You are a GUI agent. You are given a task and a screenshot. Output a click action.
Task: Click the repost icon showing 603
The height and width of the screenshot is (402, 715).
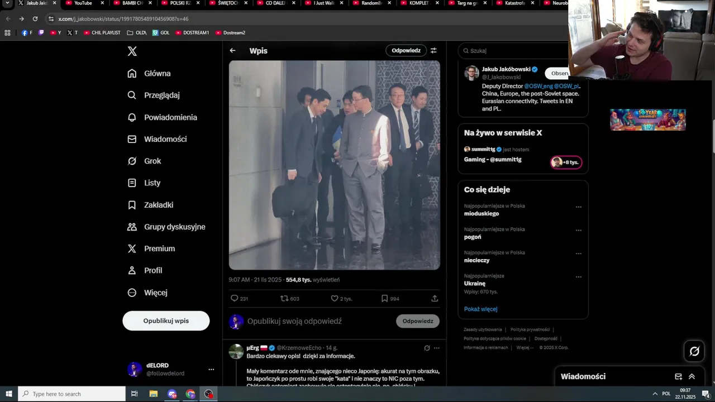coord(284,299)
